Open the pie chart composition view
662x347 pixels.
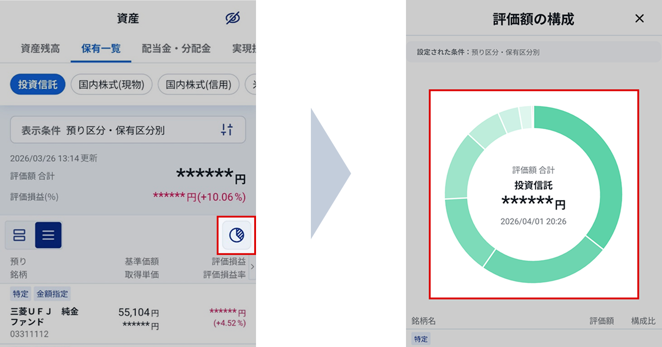[236, 235]
